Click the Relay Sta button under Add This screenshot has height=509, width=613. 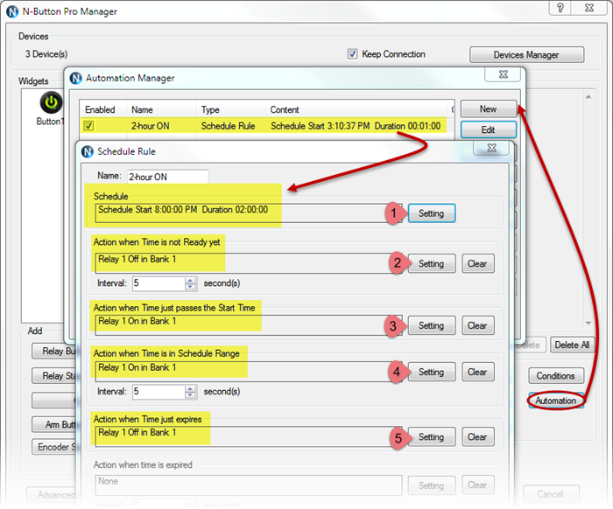pyautogui.click(x=54, y=376)
